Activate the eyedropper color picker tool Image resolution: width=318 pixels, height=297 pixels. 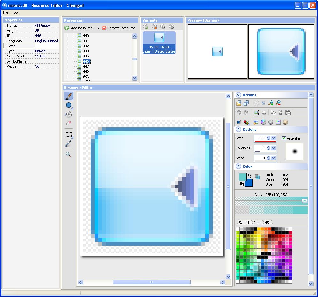coord(68,144)
